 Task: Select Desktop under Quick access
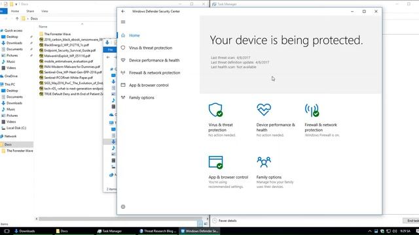[12, 37]
